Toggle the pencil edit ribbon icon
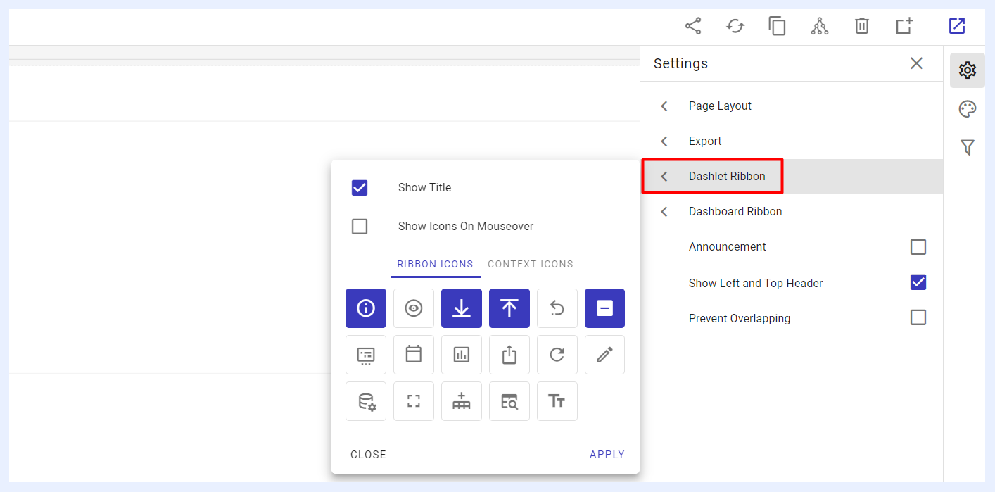The width and height of the screenshot is (995, 492). [605, 355]
